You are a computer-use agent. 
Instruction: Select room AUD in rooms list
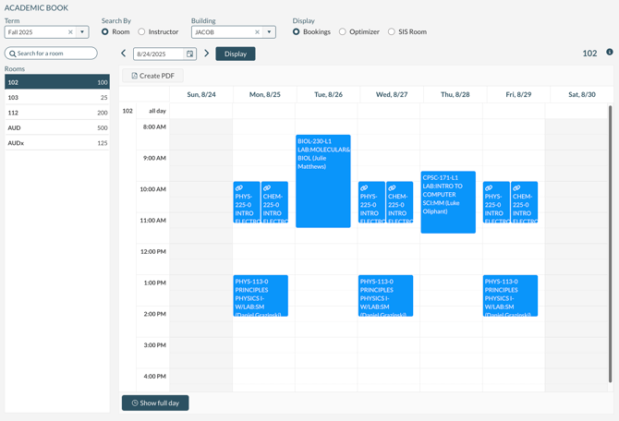pos(56,127)
